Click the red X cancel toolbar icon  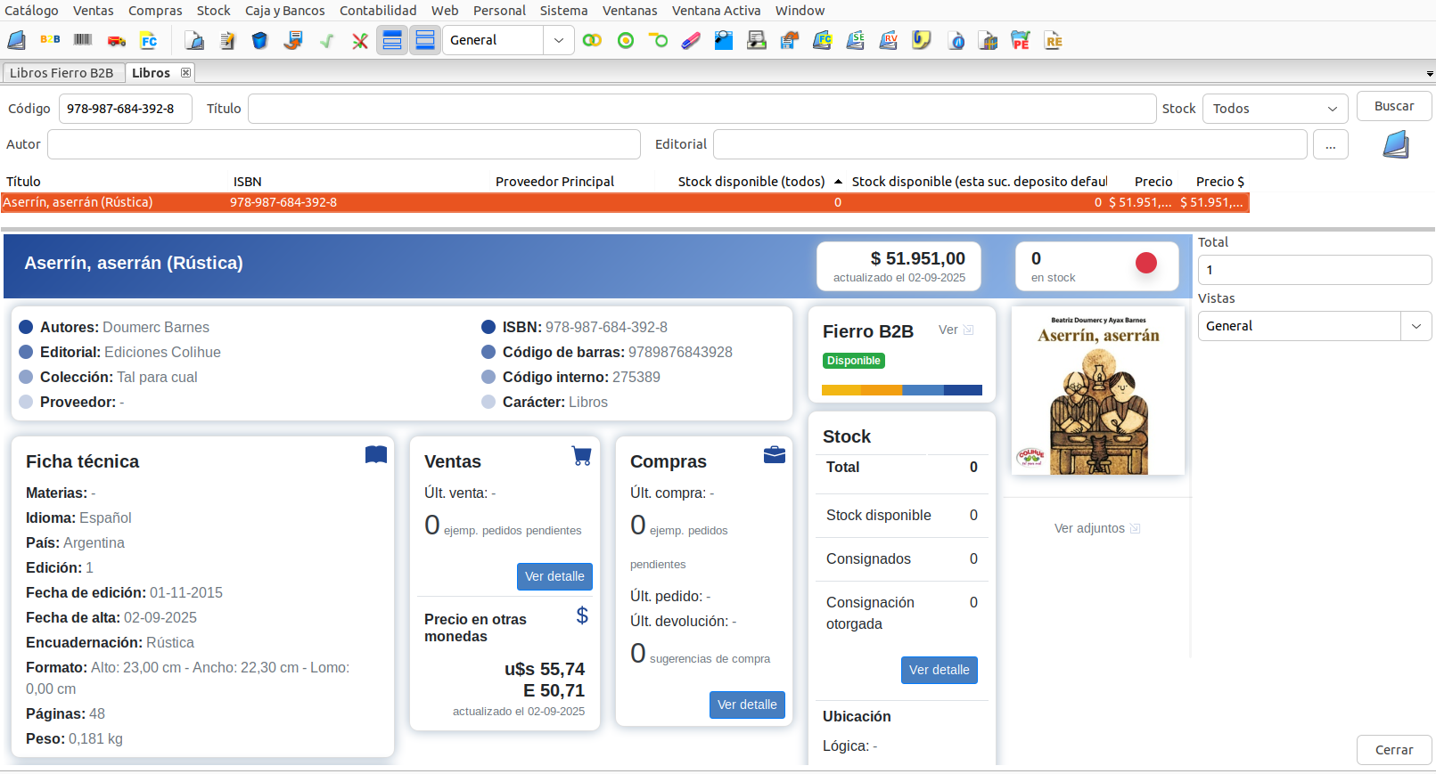click(x=359, y=40)
